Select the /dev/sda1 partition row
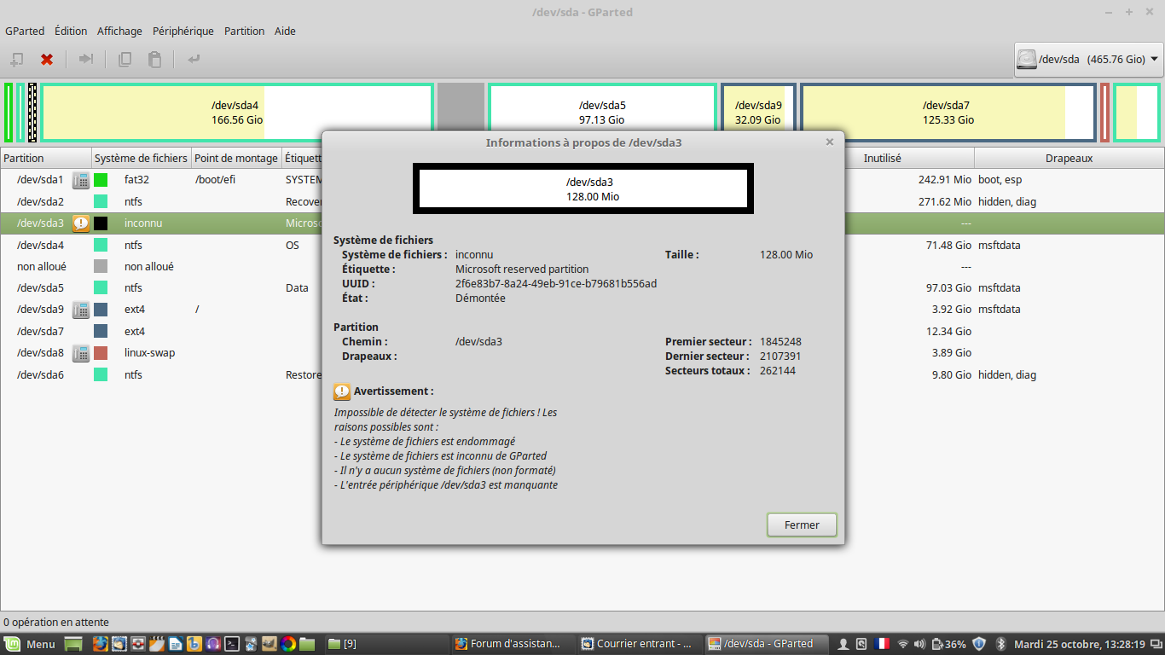Viewport: 1165px width, 655px height. 582,180
